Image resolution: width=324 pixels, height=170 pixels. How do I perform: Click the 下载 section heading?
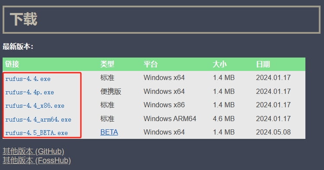point(23,19)
